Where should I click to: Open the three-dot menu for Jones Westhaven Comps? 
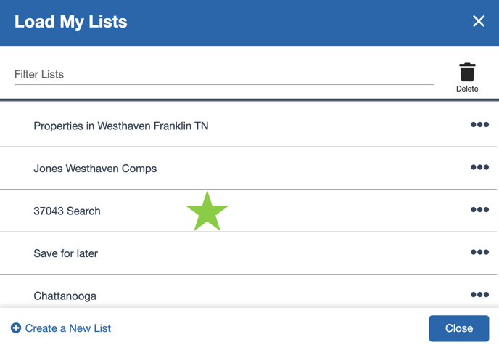tap(479, 167)
